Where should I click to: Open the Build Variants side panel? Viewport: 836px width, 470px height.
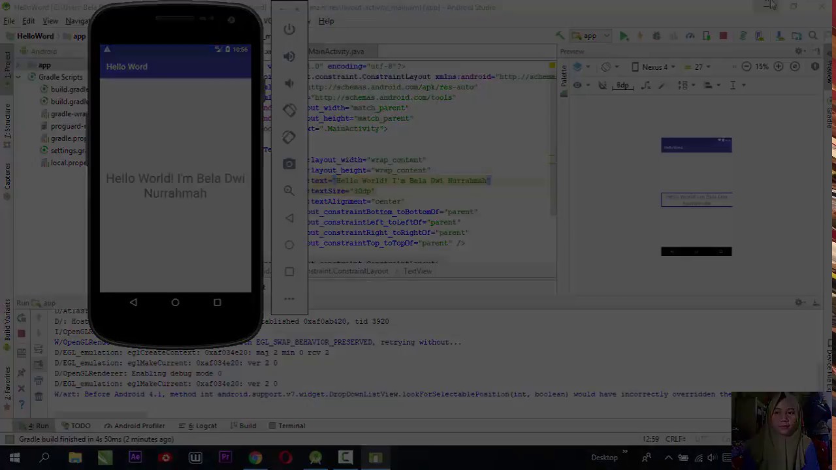pos(8,324)
